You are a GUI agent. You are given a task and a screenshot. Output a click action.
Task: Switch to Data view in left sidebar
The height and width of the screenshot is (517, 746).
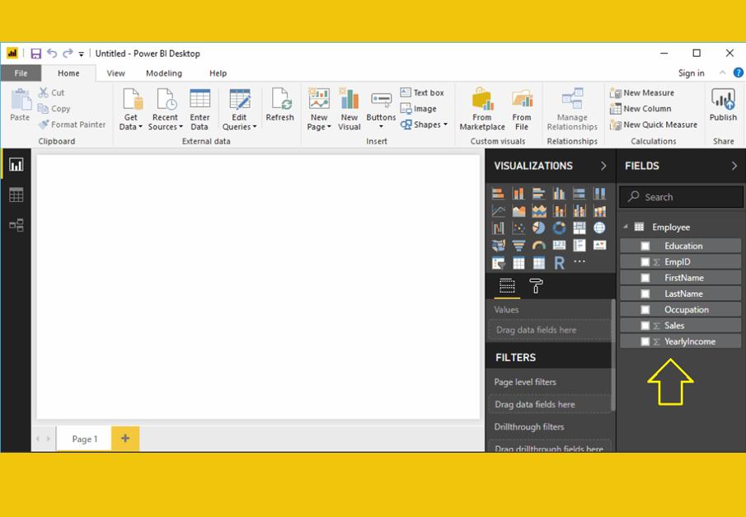coord(16,195)
